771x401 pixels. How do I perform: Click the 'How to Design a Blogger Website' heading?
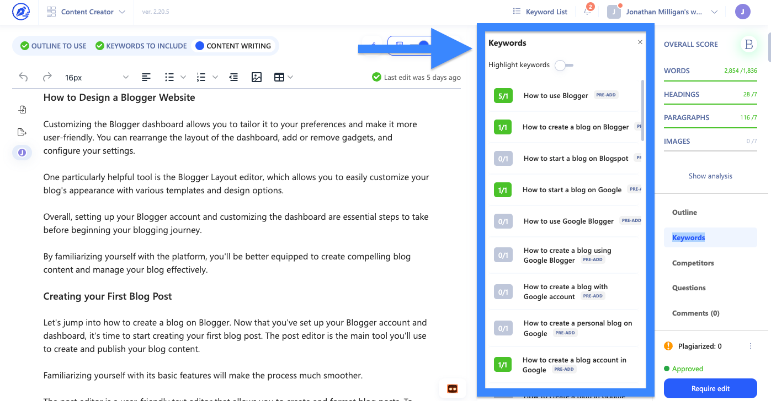click(x=119, y=97)
